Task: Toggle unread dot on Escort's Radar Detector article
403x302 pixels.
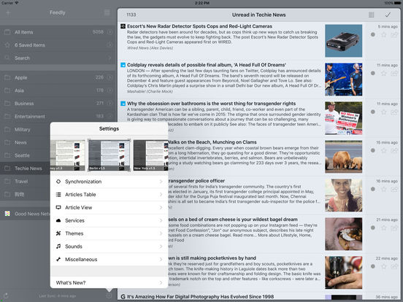Action: pos(373,34)
